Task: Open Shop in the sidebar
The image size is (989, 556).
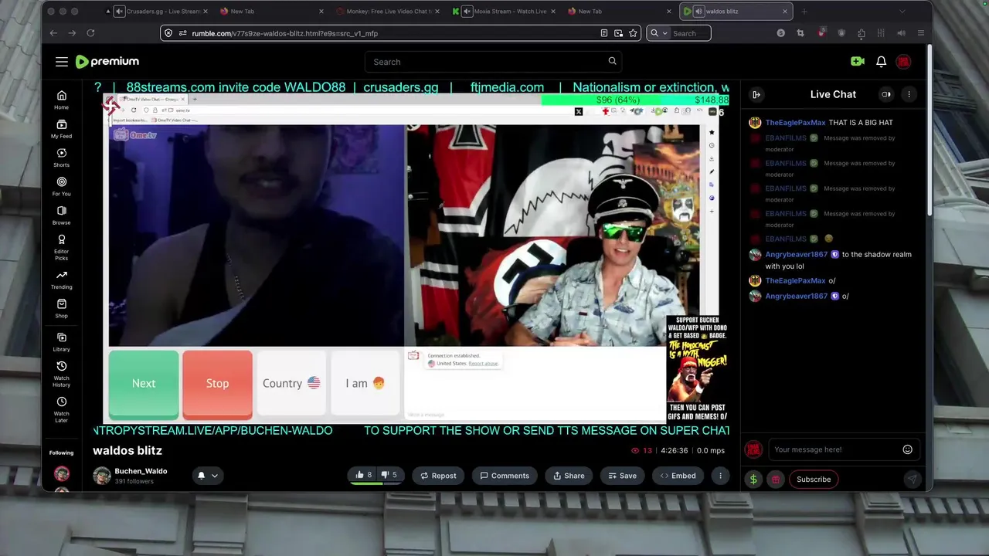Action: click(x=61, y=308)
